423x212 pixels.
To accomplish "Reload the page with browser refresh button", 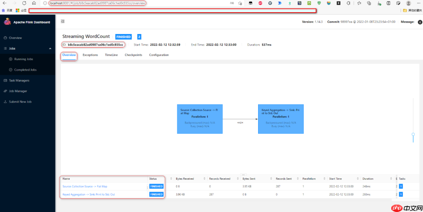I will point(24,3).
